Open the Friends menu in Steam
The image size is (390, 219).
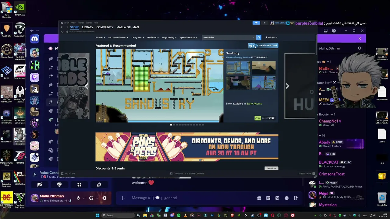[80, 23]
